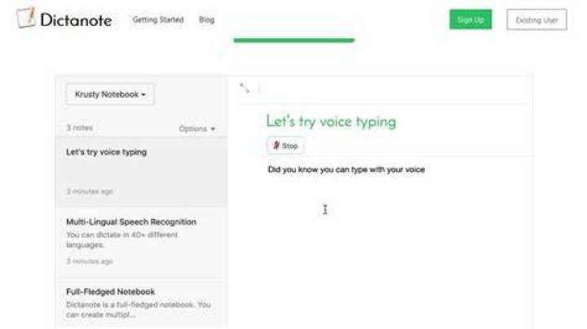Image resolution: width=587 pixels, height=329 pixels.
Task: Click the Dictanote wordmark text
Action: point(76,20)
